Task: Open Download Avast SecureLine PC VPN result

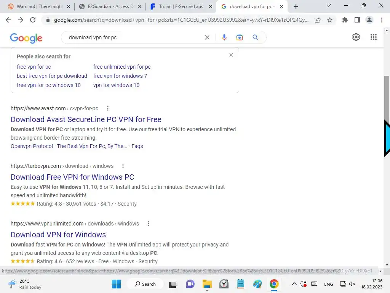Action: 86,119
